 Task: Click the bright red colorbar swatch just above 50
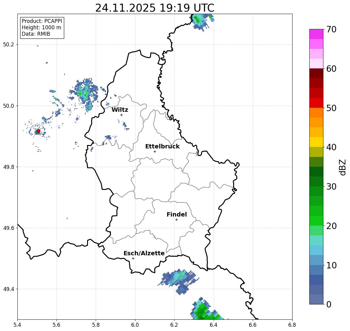(316, 103)
